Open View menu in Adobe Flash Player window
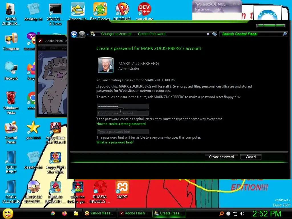 point(54,48)
